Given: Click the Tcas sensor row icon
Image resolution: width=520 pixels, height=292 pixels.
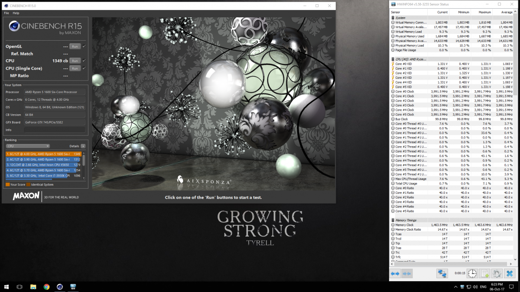Looking at the screenshot, I should pyautogui.click(x=393, y=234).
